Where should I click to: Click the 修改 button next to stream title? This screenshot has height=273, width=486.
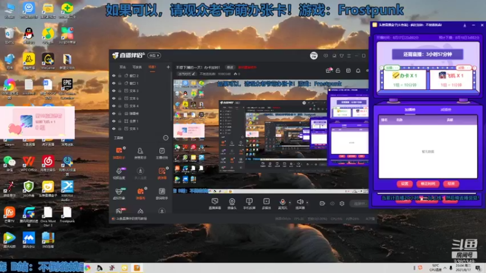pos(230,67)
